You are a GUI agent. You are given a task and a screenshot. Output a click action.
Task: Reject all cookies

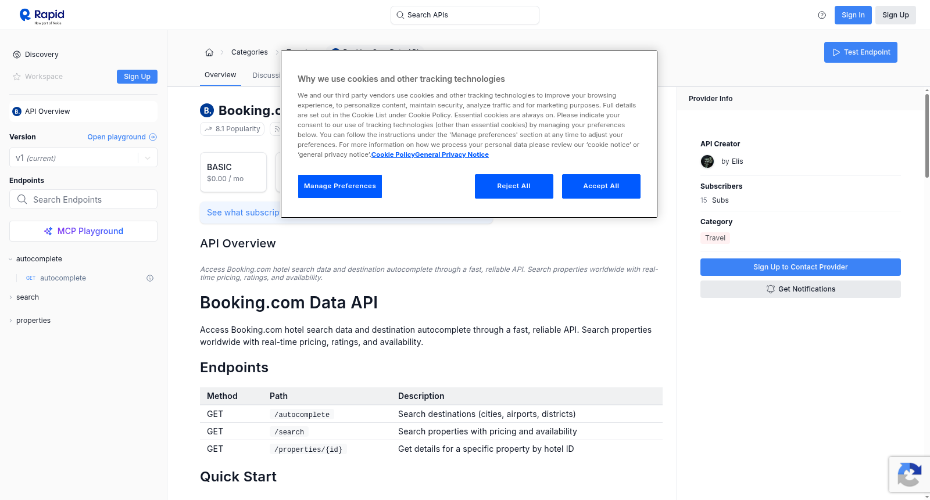point(514,186)
